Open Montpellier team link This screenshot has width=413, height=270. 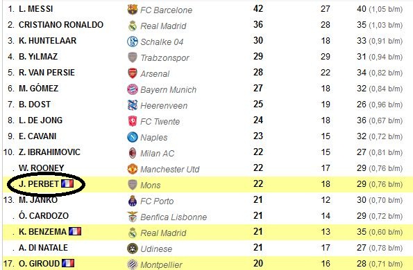[x=161, y=264]
